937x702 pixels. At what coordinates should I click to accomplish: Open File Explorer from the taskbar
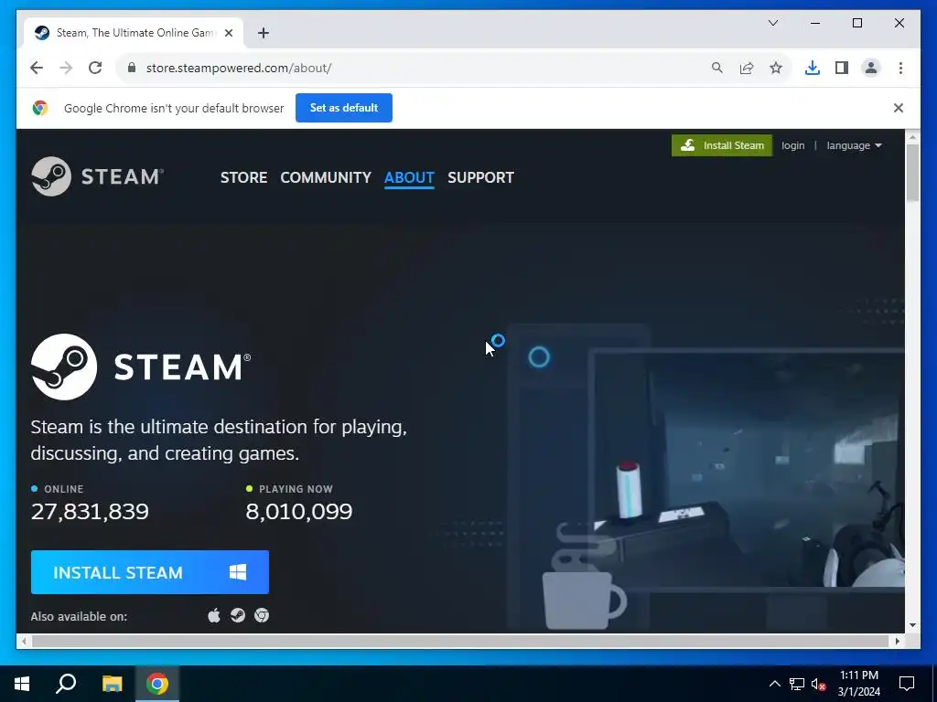112,684
